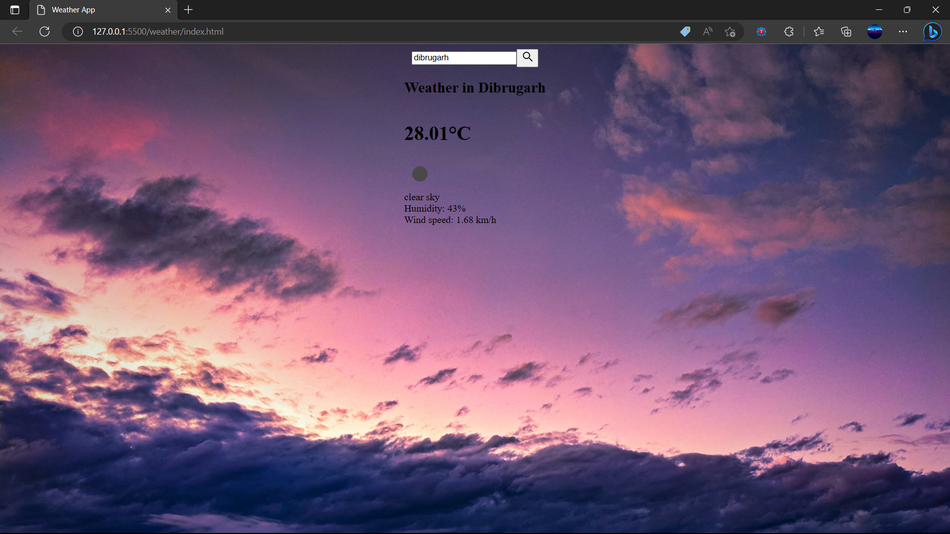Click the address bar URL text
This screenshot has height=534, width=950.
pyautogui.click(x=158, y=32)
